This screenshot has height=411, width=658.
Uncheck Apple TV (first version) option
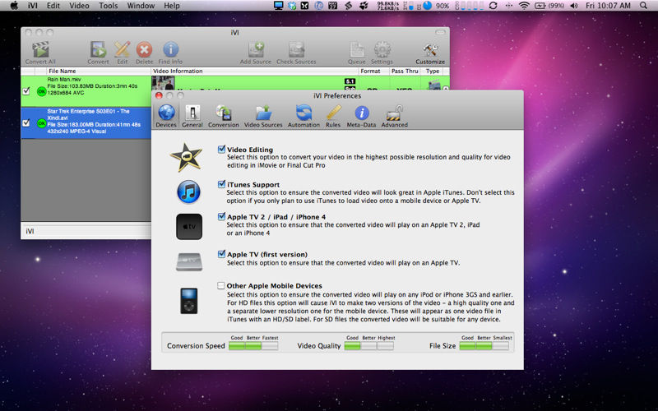coord(221,254)
